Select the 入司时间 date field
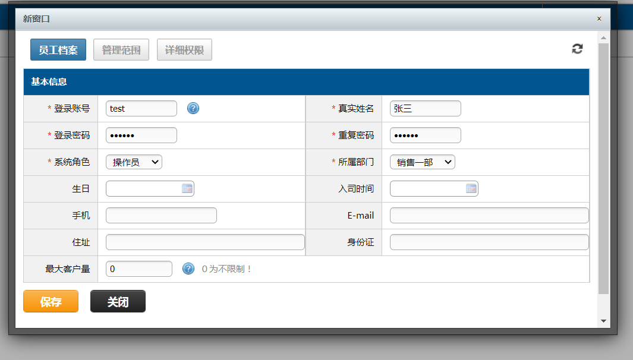This screenshot has width=633, height=360. 434,188
